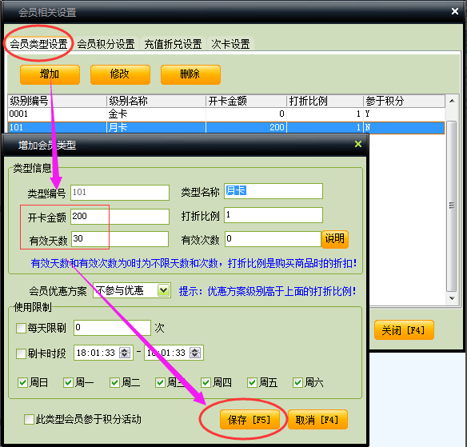Screen dimensions: 467x447
Task: Click the 打折比例 column header
Action: pos(325,101)
